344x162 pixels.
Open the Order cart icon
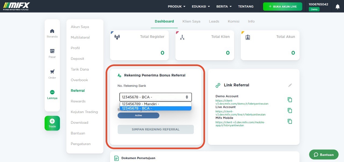(x=52, y=72)
